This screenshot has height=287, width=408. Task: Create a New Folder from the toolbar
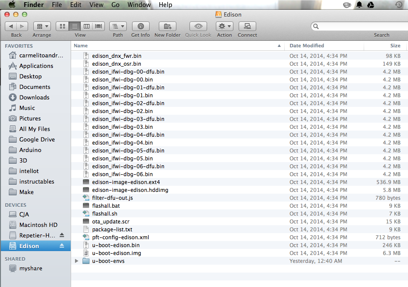pos(167,26)
